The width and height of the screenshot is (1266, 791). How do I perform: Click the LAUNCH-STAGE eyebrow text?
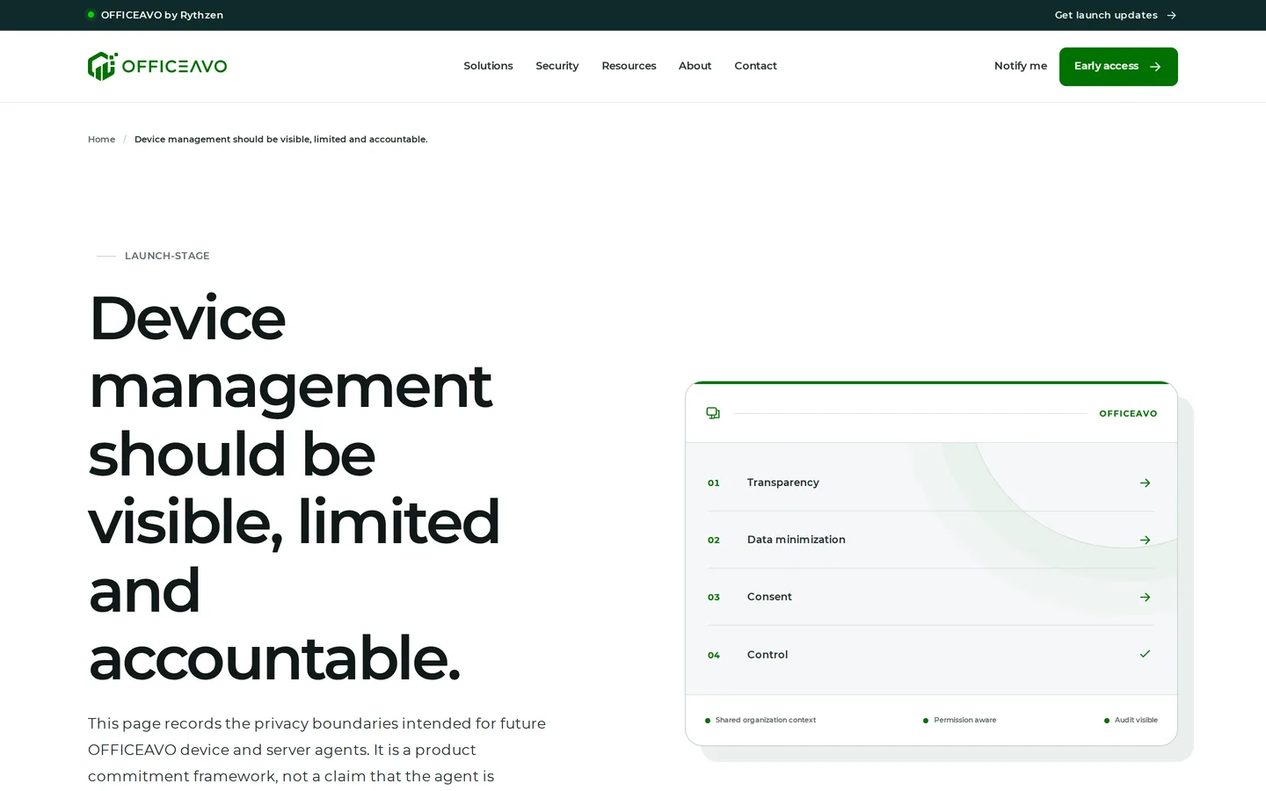pyautogui.click(x=167, y=256)
